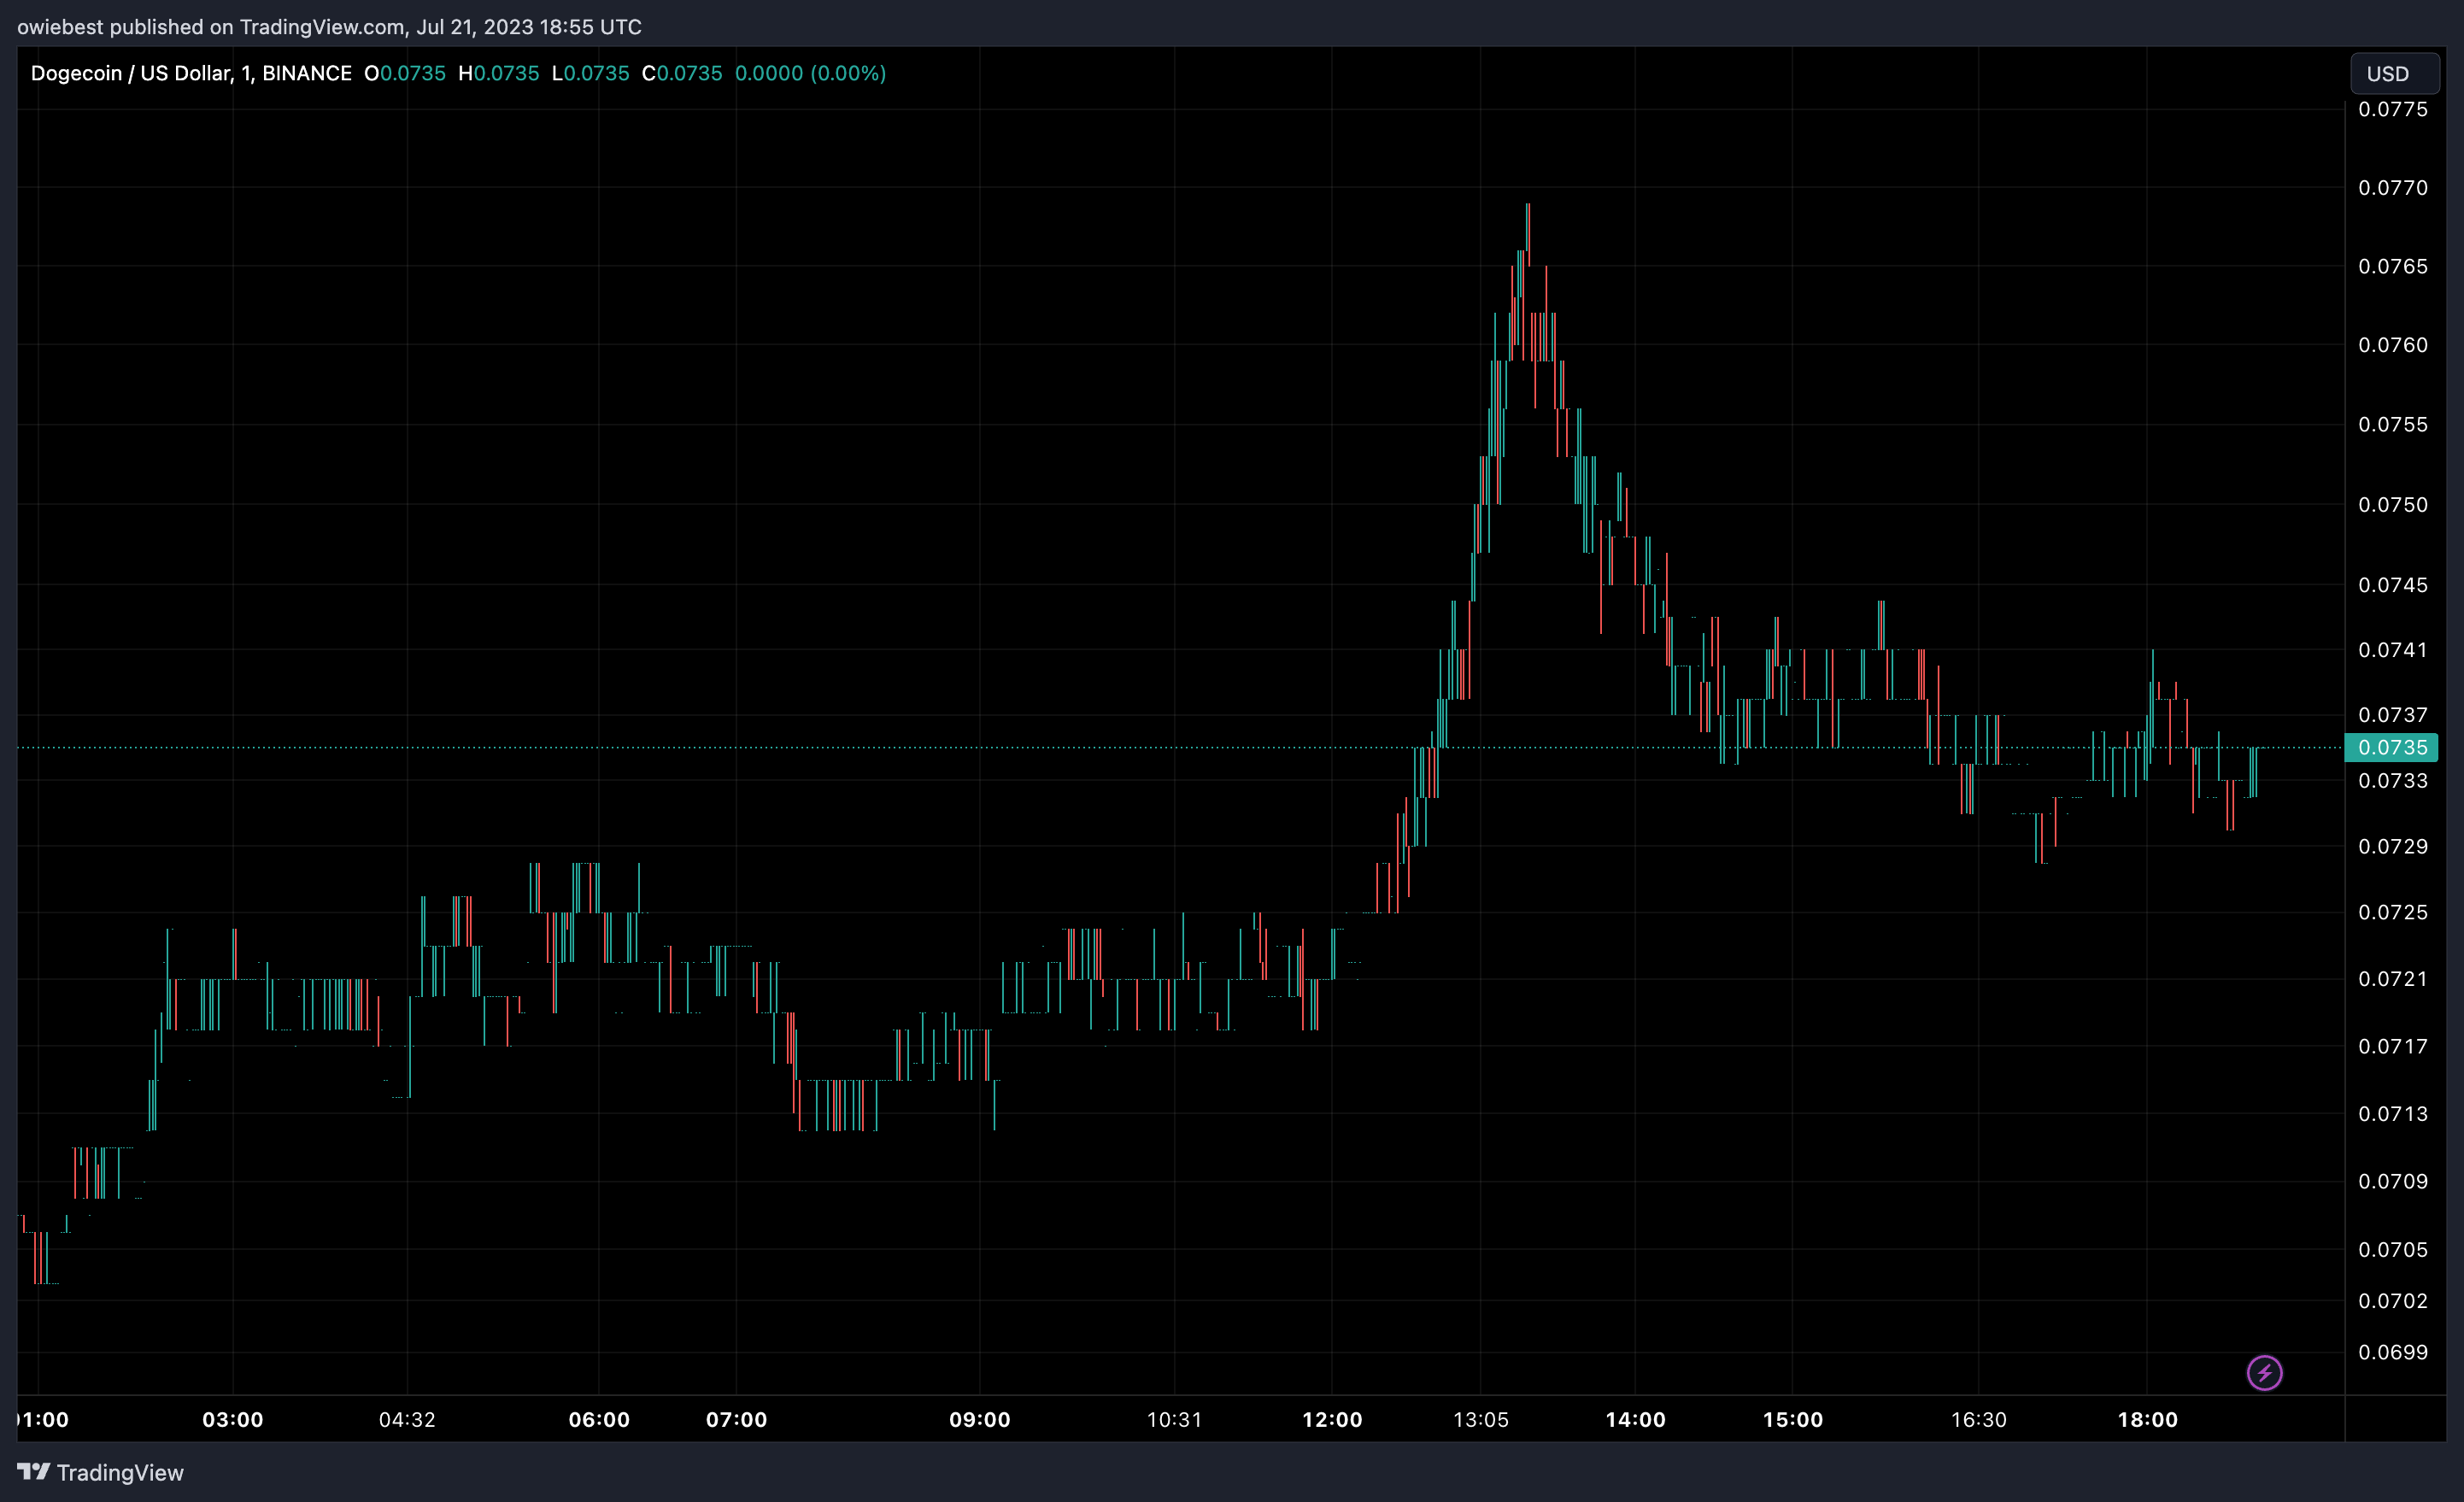Click the 0.0729 price axis label
Screen dimensions: 2464x1502
click(x=2392, y=846)
